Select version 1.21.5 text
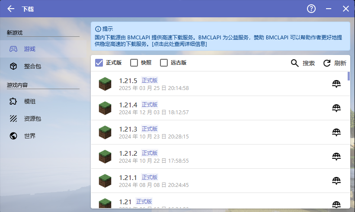Viewport: 355px width, 212px height. click(x=128, y=80)
